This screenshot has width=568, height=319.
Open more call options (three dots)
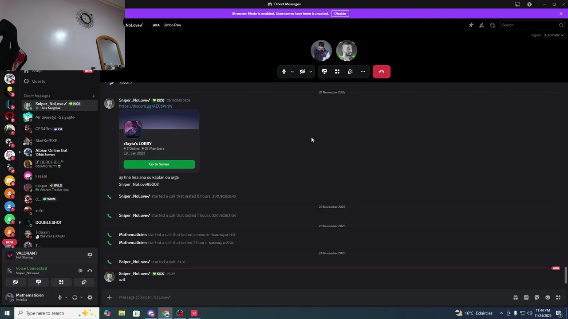363,72
